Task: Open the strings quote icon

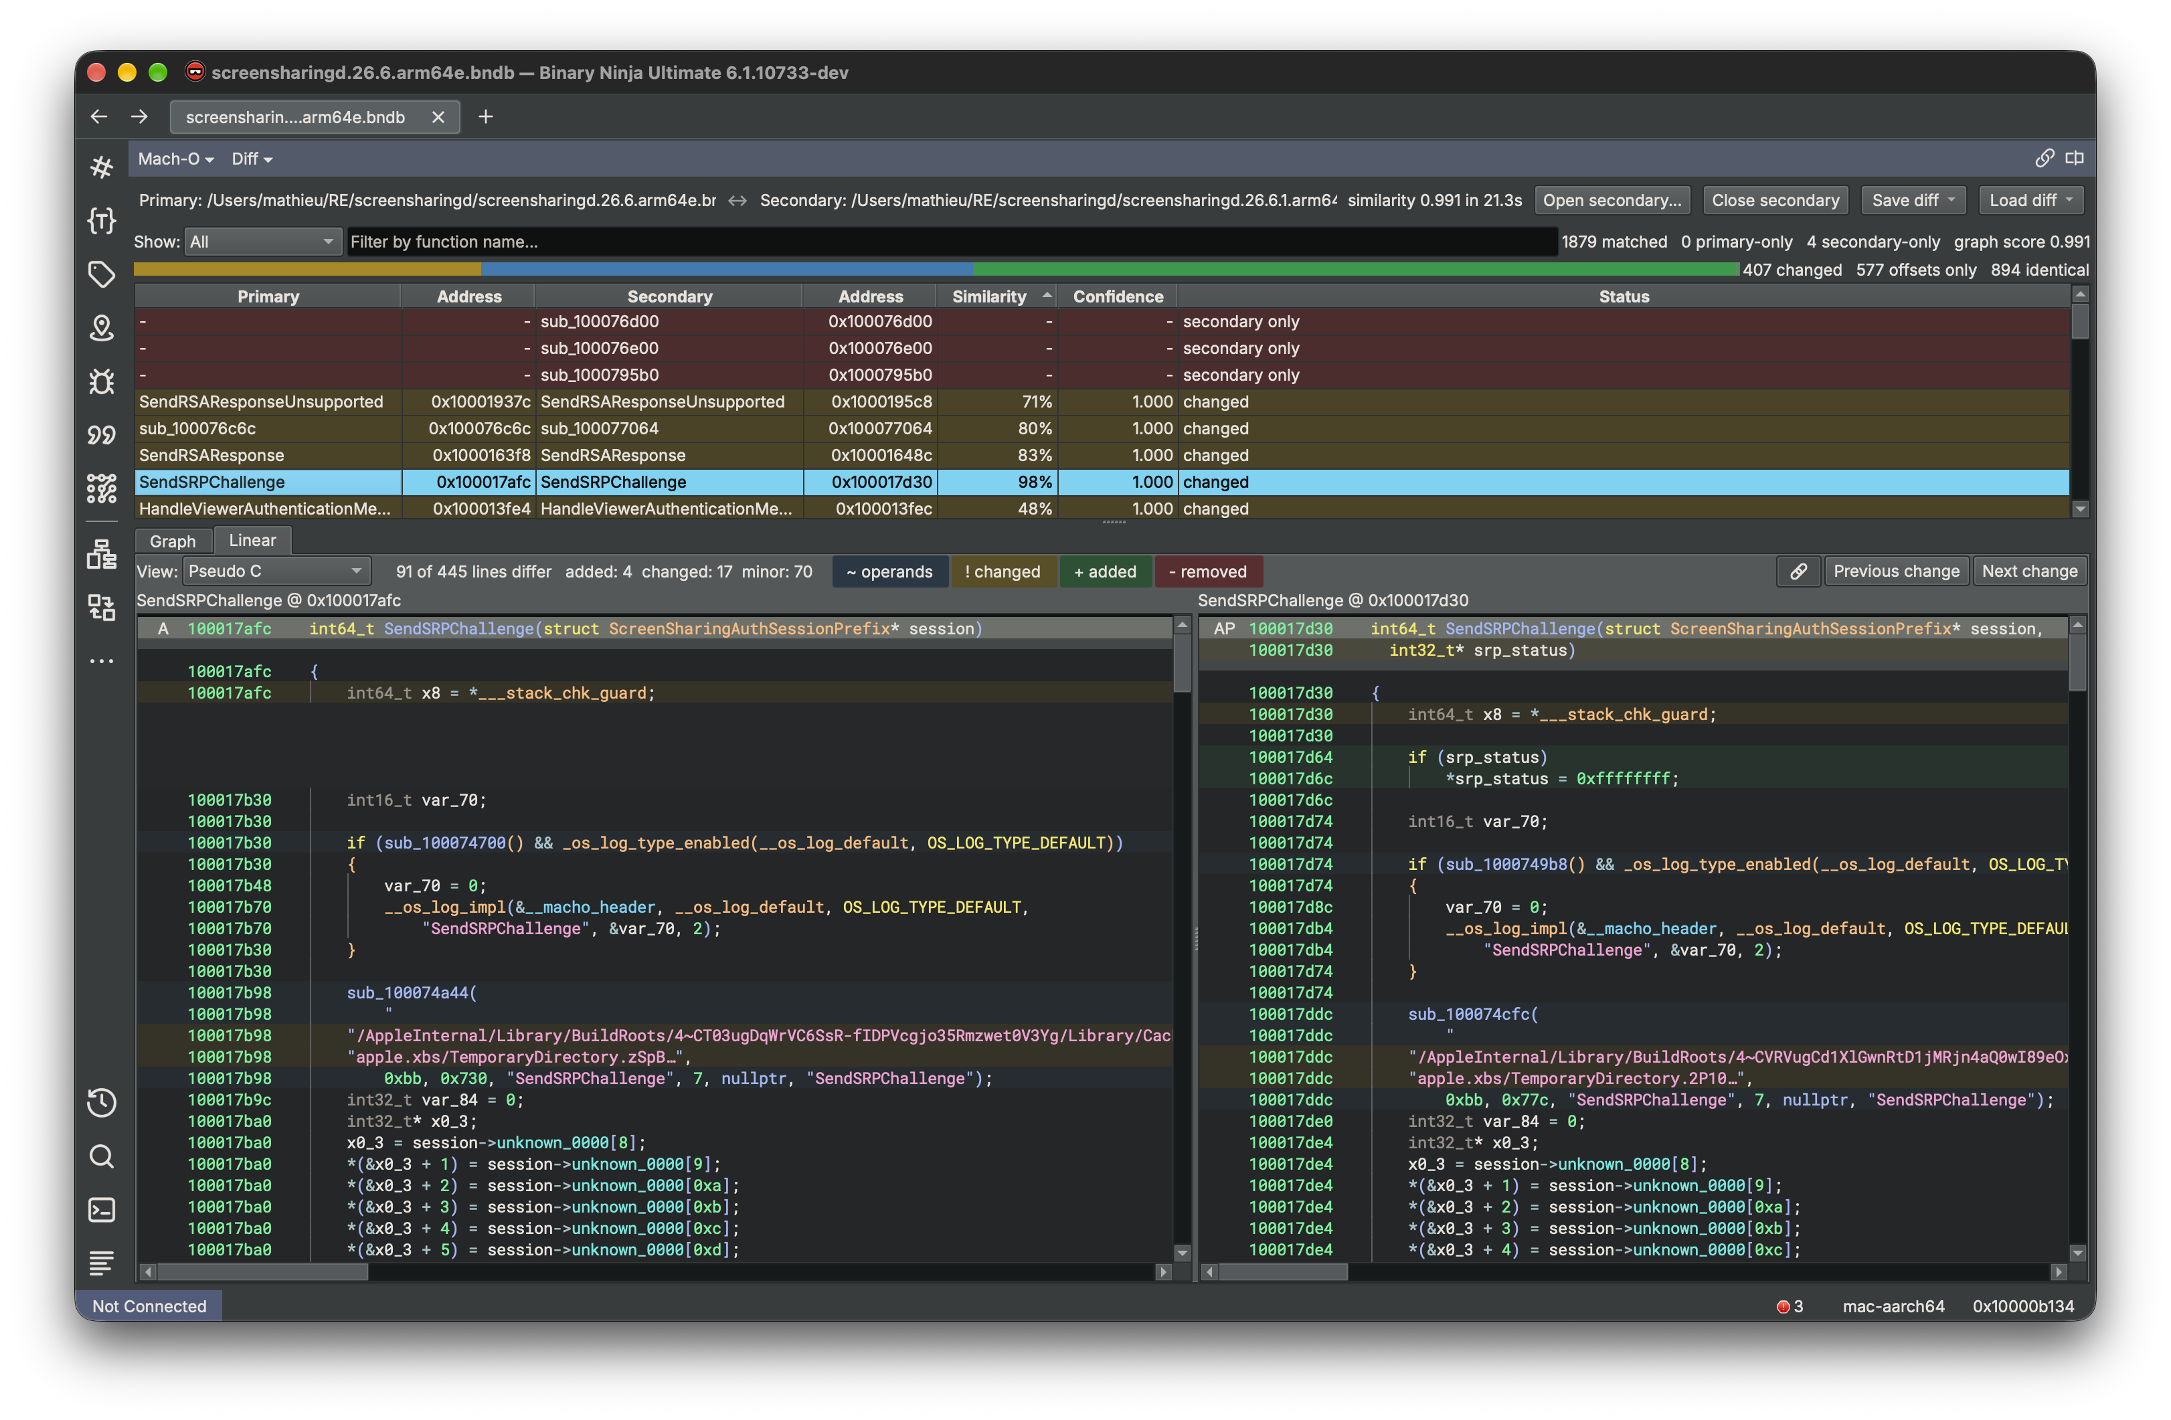Action: pos(101,435)
